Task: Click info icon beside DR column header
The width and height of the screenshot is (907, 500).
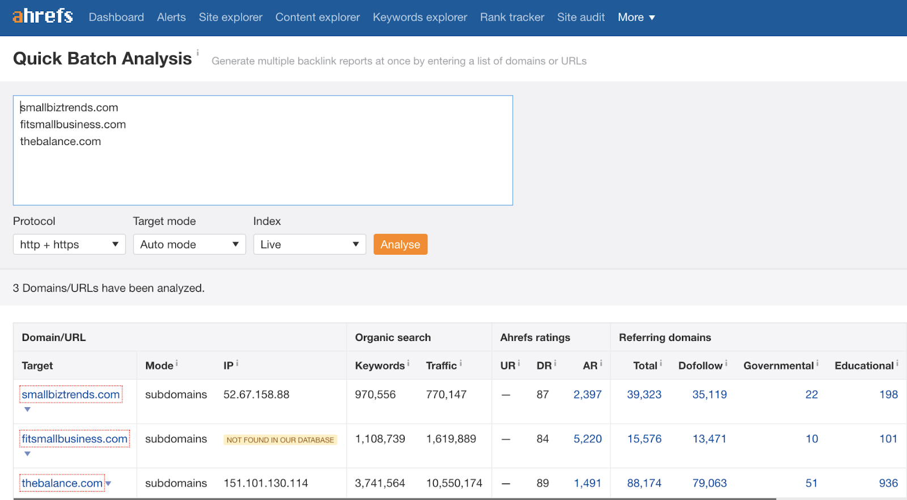Action: pos(555,363)
